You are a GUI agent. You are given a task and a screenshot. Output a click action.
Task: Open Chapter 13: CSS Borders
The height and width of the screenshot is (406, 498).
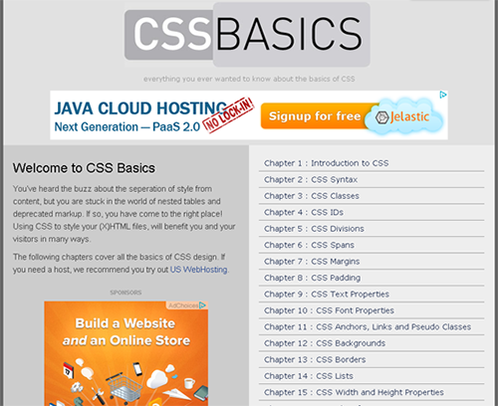pyautogui.click(x=315, y=359)
